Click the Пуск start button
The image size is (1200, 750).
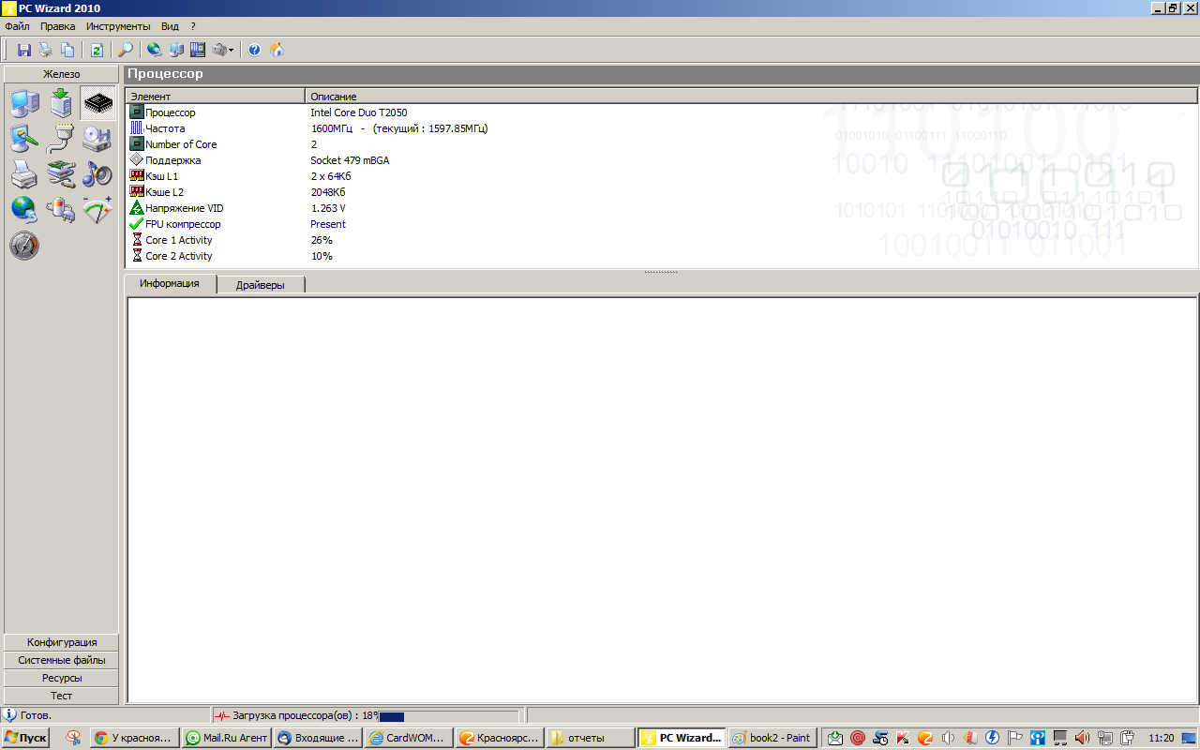click(25, 738)
